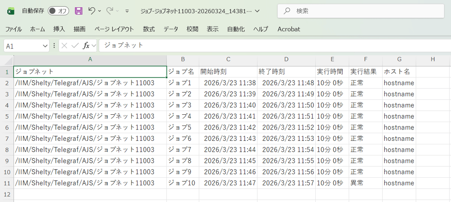This screenshot has height=202, width=451.
Task: Click the formula bar containing ジョブネット
Action: 275,45
